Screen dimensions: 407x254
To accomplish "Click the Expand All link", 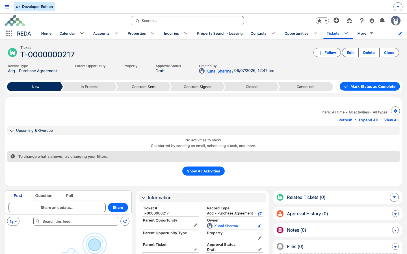I will [368, 120].
